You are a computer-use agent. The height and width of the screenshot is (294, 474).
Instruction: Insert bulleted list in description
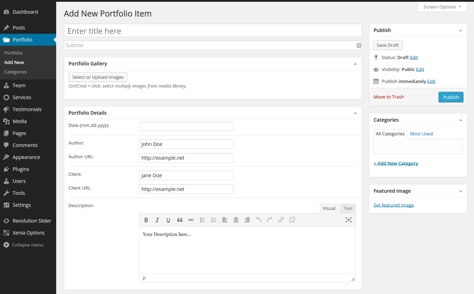coord(202,220)
